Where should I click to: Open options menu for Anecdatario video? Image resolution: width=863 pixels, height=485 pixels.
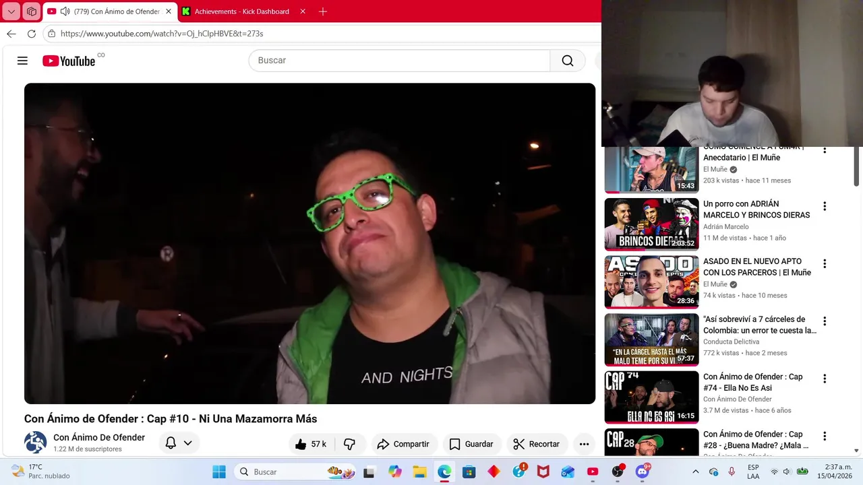click(x=824, y=150)
